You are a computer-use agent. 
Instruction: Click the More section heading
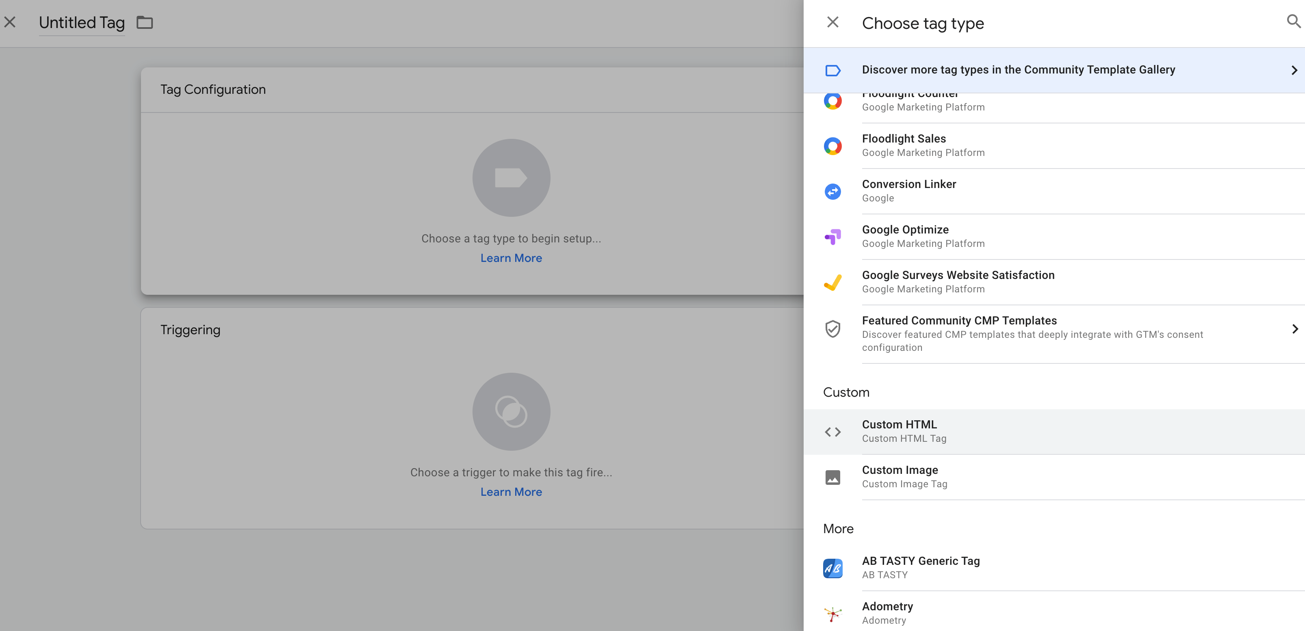pyautogui.click(x=838, y=529)
